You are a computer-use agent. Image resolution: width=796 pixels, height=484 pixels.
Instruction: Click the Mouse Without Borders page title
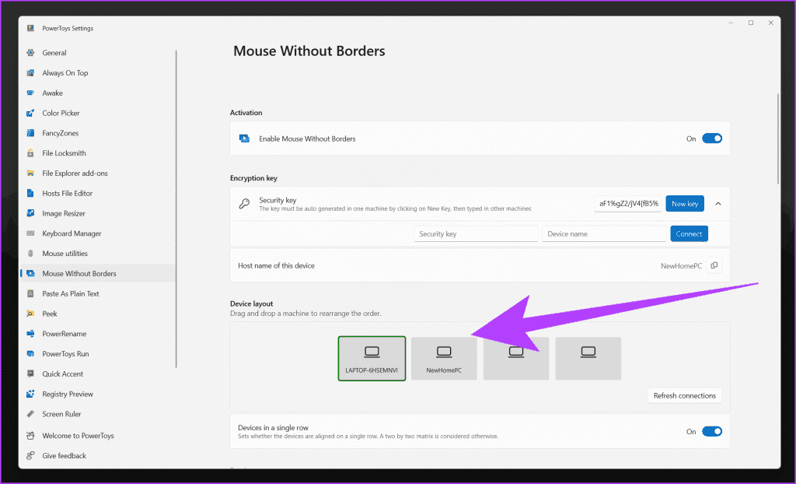click(309, 51)
